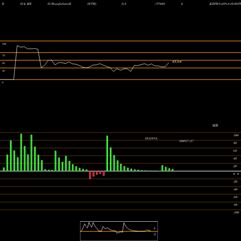Click the MR axis label 60
This screenshot has width=241, height=241.
tap(235, 151)
